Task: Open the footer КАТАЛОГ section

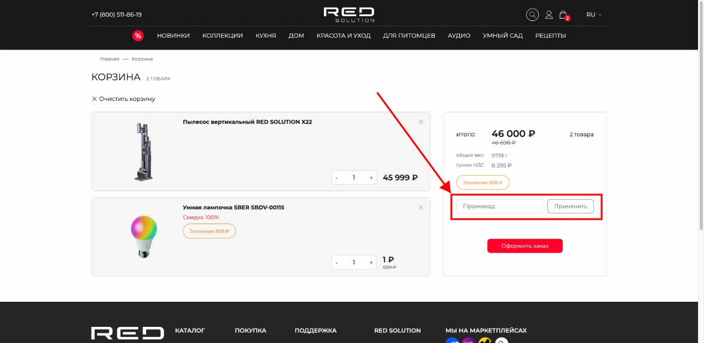Action: 190,330
